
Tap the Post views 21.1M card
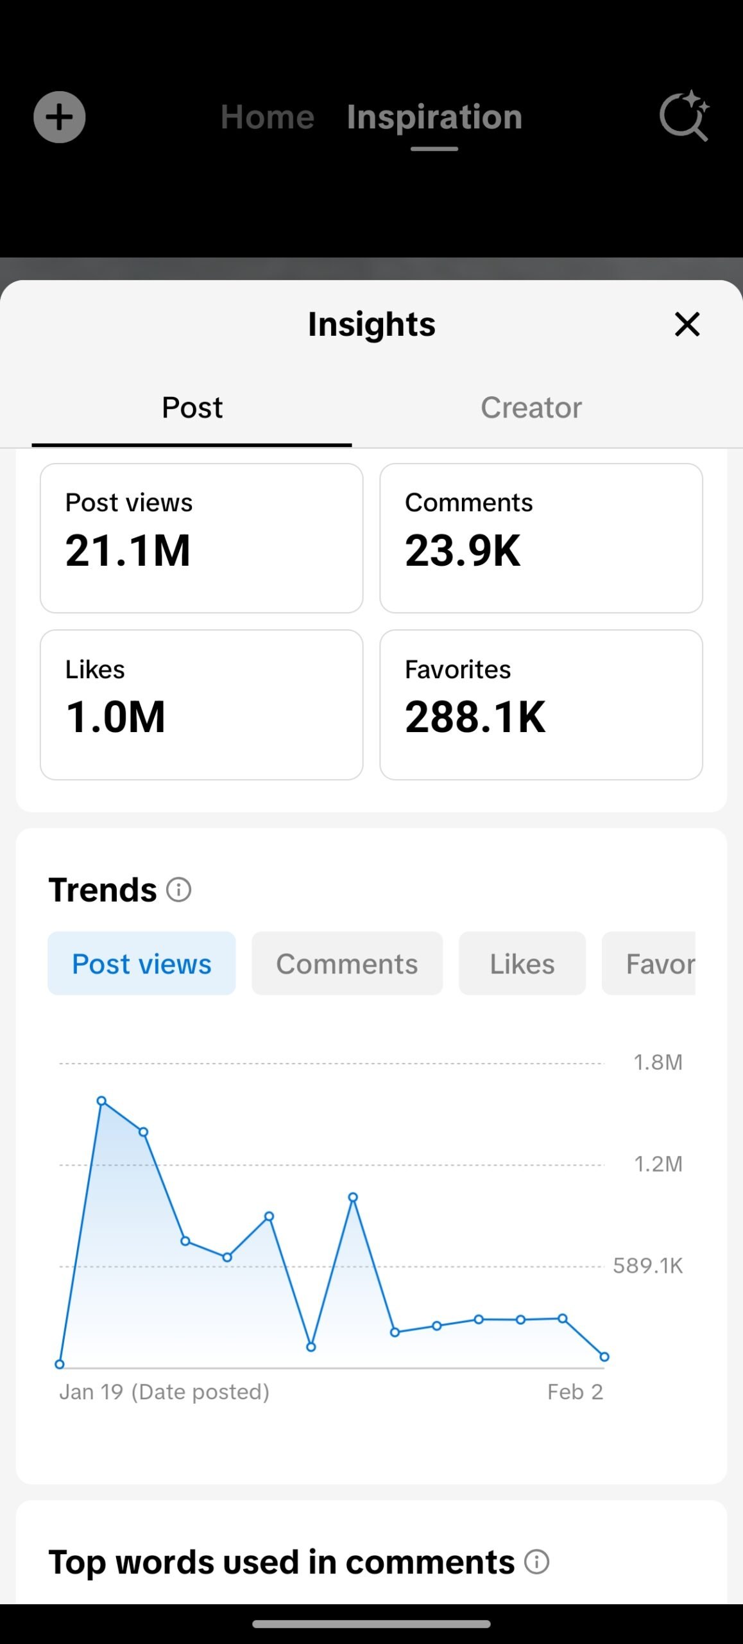(201, 538)
